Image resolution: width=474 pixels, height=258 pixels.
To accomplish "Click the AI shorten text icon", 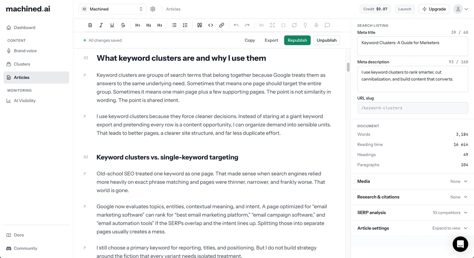I will click(283, 25).
